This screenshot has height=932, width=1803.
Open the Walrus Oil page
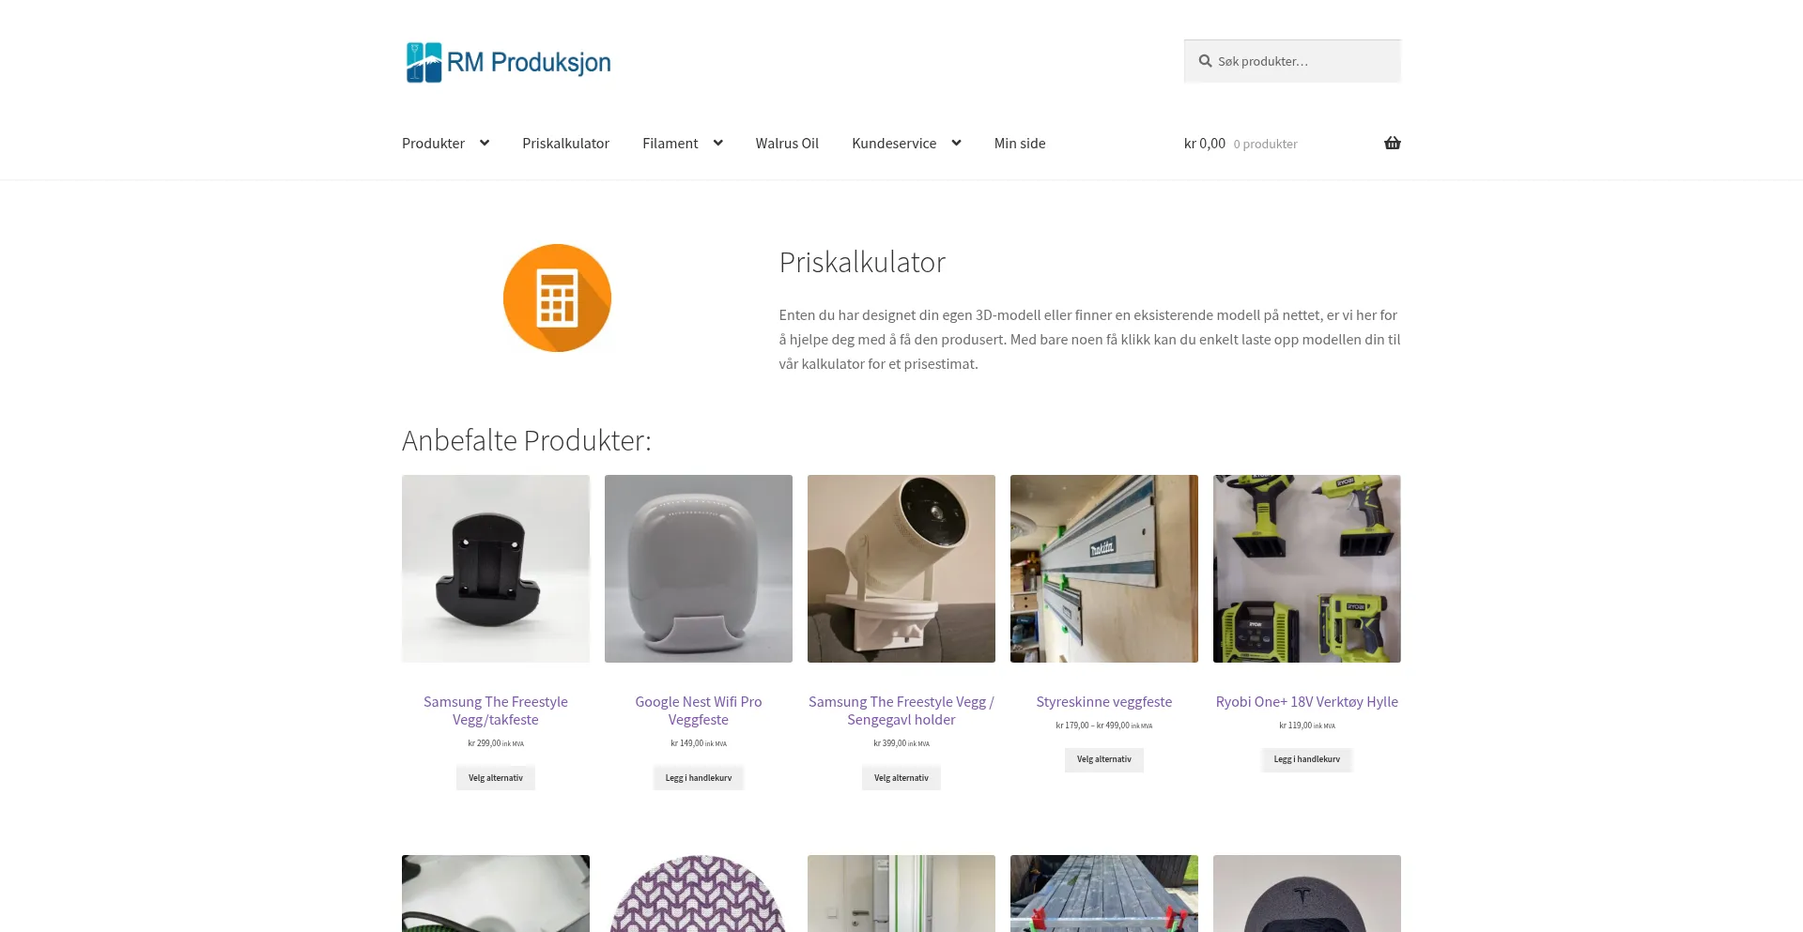tap(787, 144)
